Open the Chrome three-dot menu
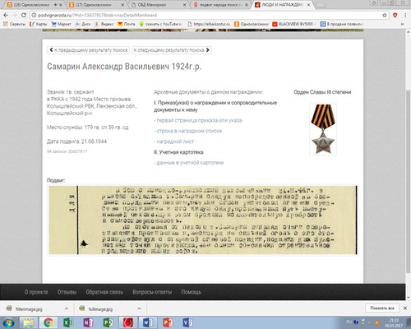Screen dimensions: 411x329 405,16
